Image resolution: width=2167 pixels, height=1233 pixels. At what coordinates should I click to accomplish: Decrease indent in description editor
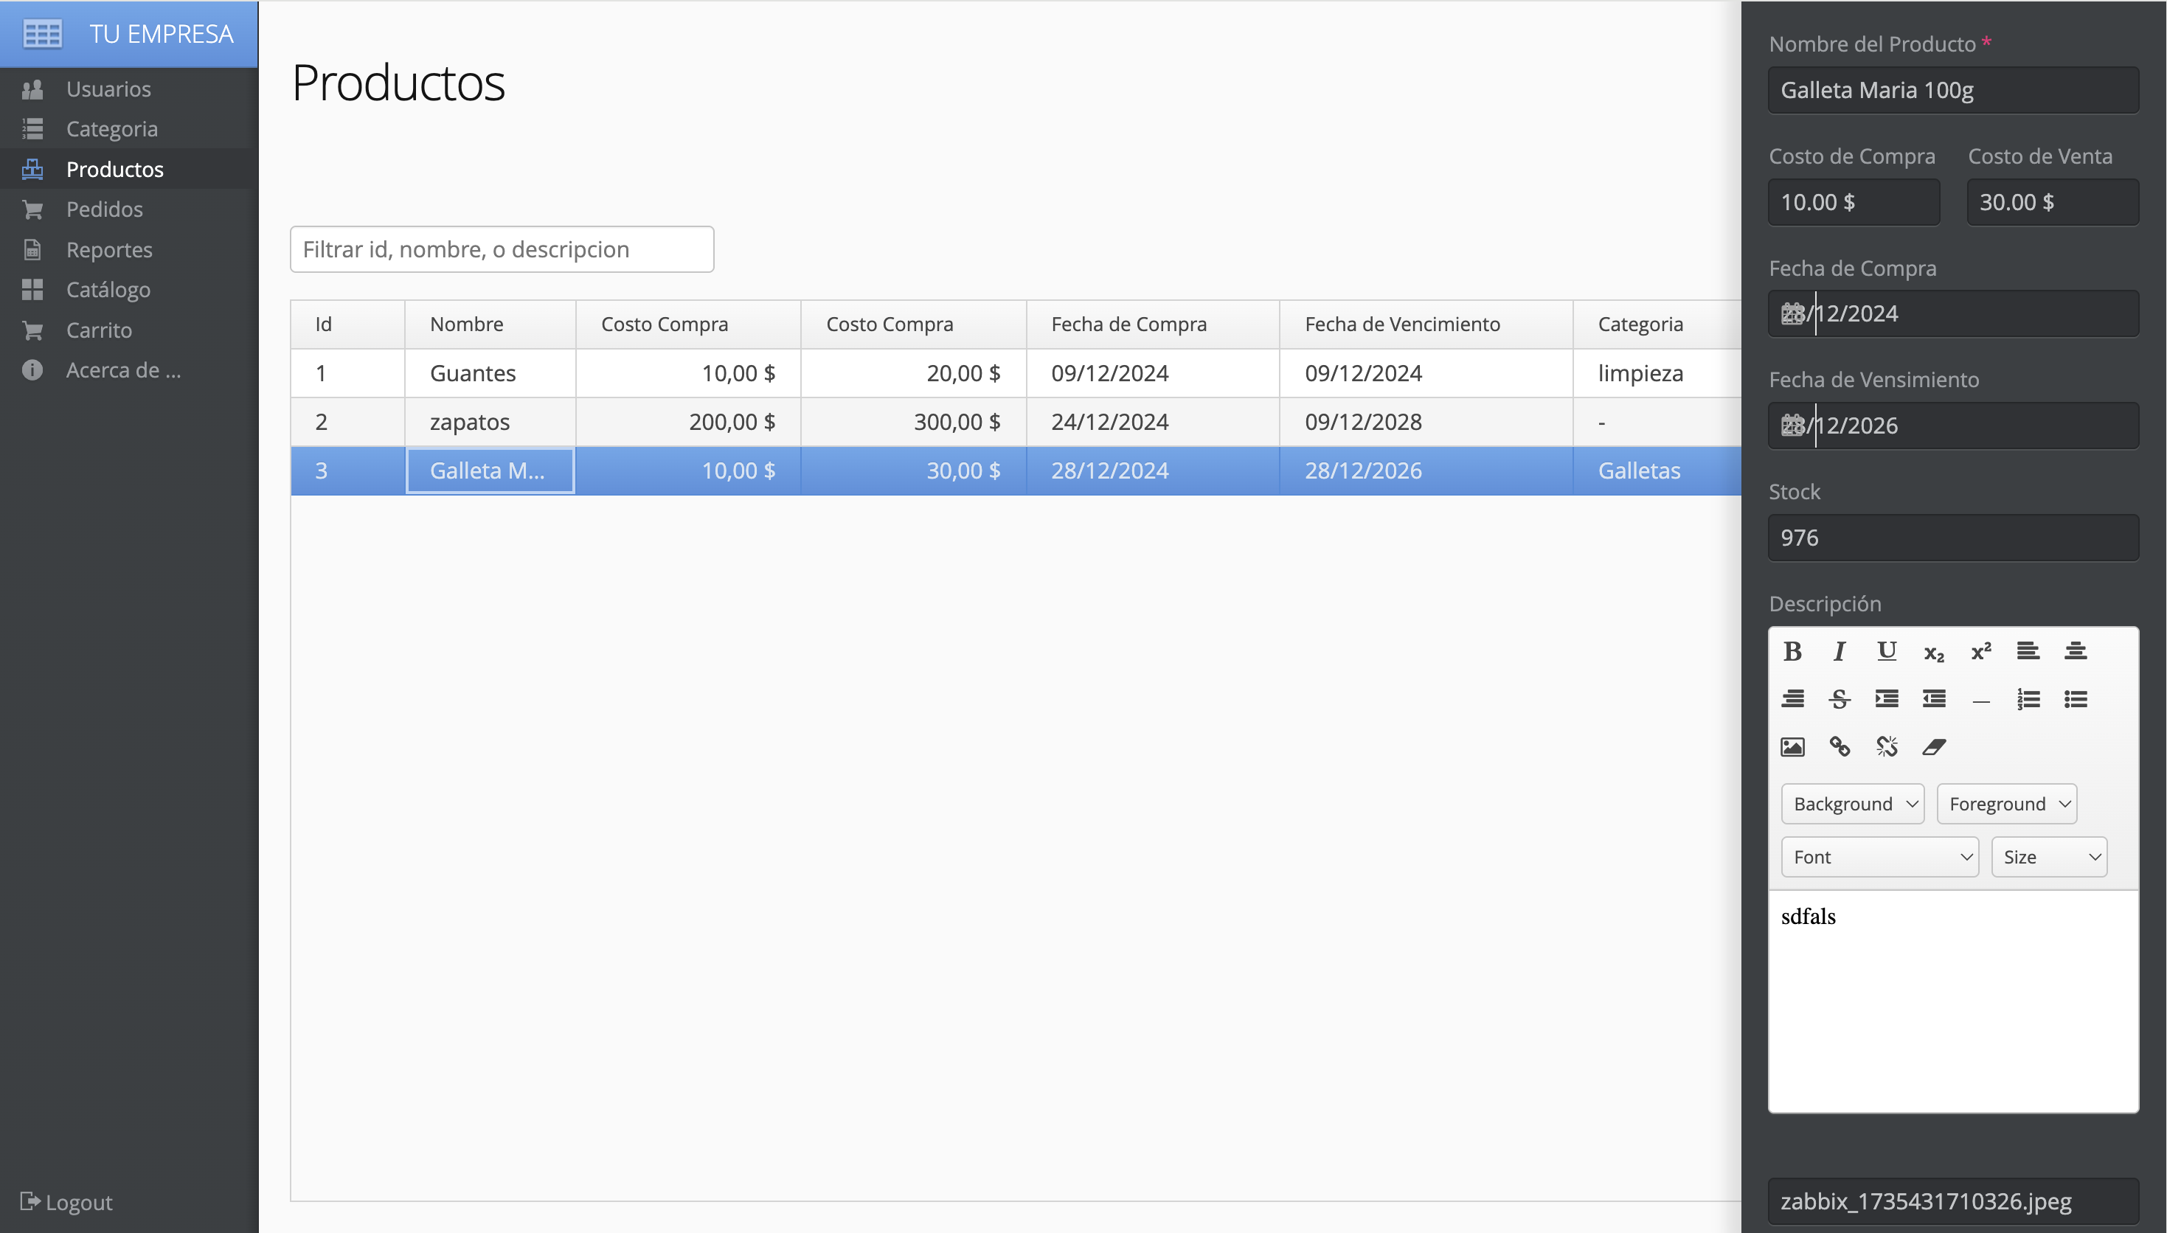[x=1933, y=698]
